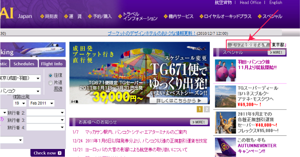
Task: Select the 往復 round-trip radio button
Action: (50, 76)
